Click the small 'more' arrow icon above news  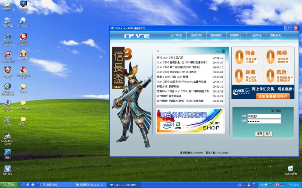coord(223,51)
